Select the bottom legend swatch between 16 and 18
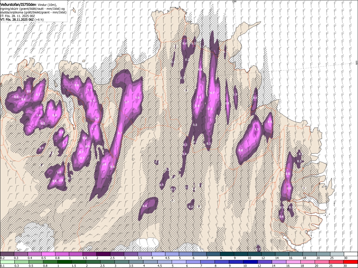358x268 pixels. coord(294,262)
